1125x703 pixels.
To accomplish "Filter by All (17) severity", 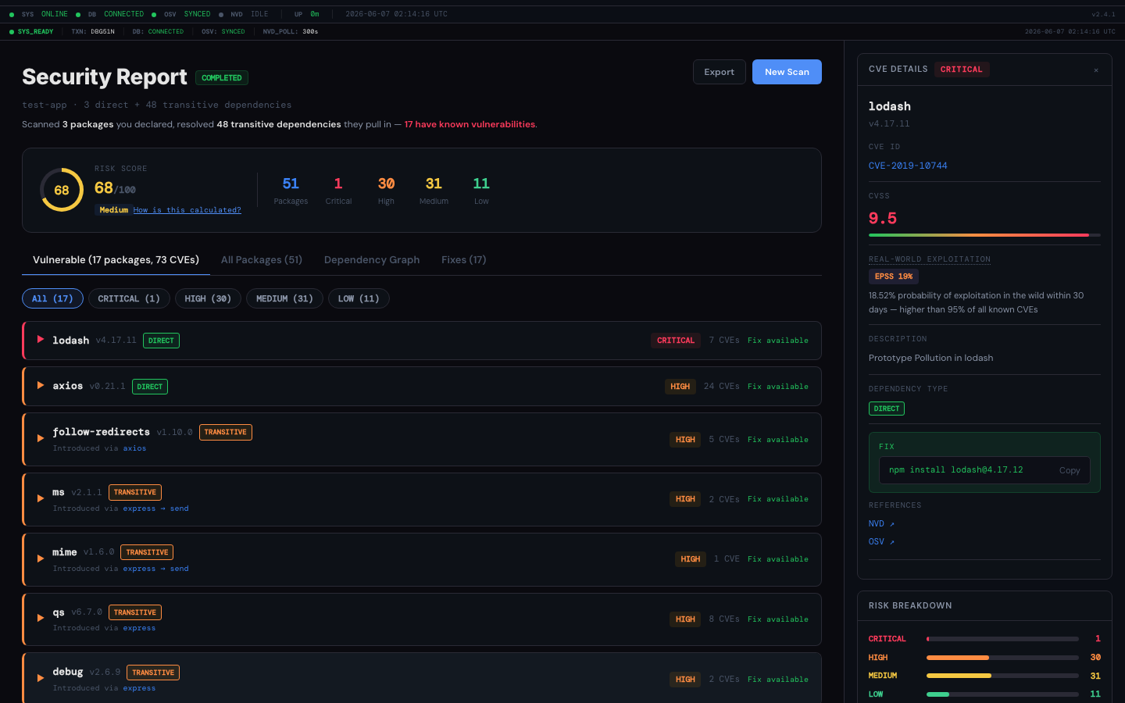I will click(52, 298).
